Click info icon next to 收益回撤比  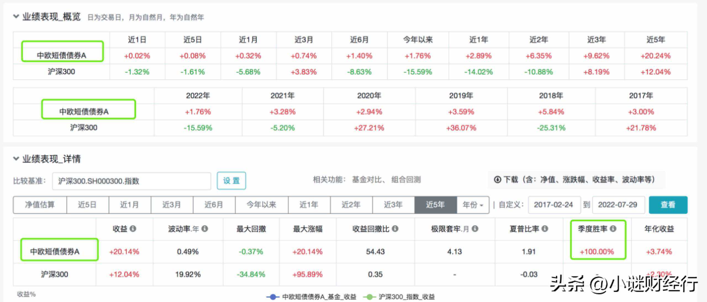[x=395, y=229]
